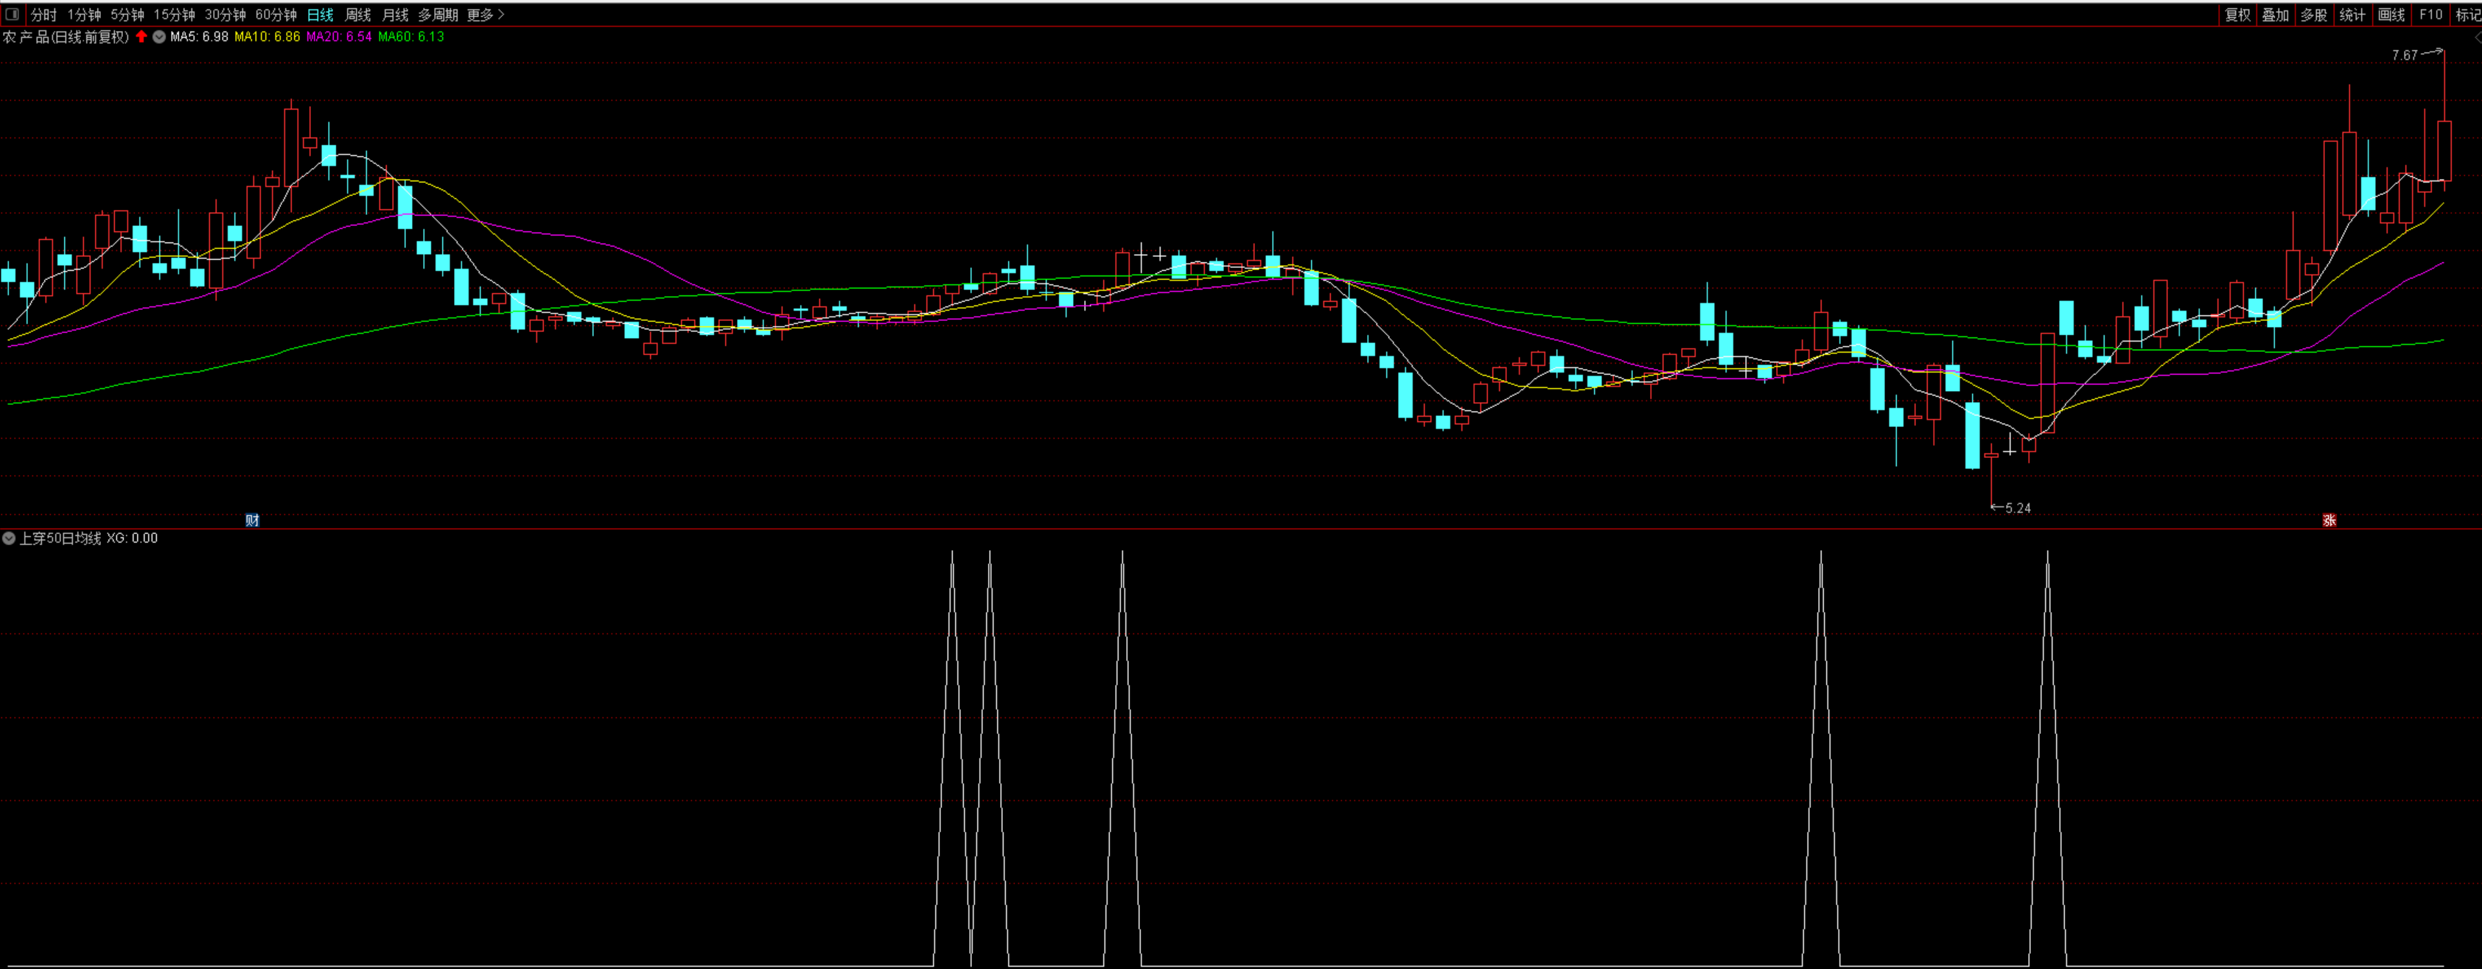Click the 标记 mark button
This screenshot has height=969, width=2482.
point(2467,15)
